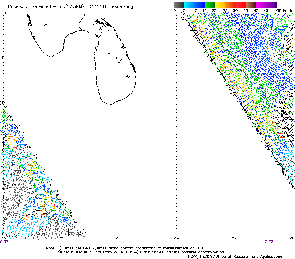Click the pass time '6:57' label

click(4, 242)
